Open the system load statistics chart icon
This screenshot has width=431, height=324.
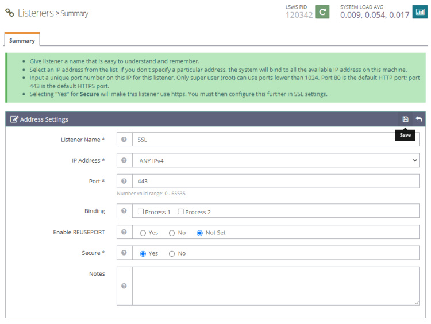[x=420, y=12]
